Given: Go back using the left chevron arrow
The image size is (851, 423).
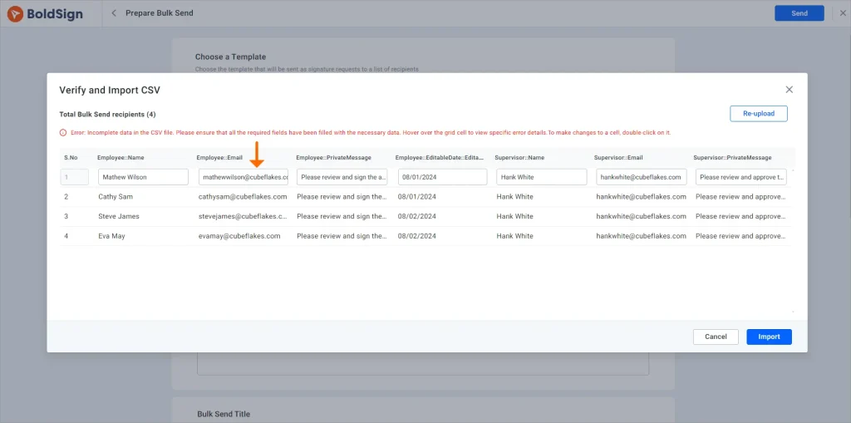Looking at the screenshot, I should (114, 13).
